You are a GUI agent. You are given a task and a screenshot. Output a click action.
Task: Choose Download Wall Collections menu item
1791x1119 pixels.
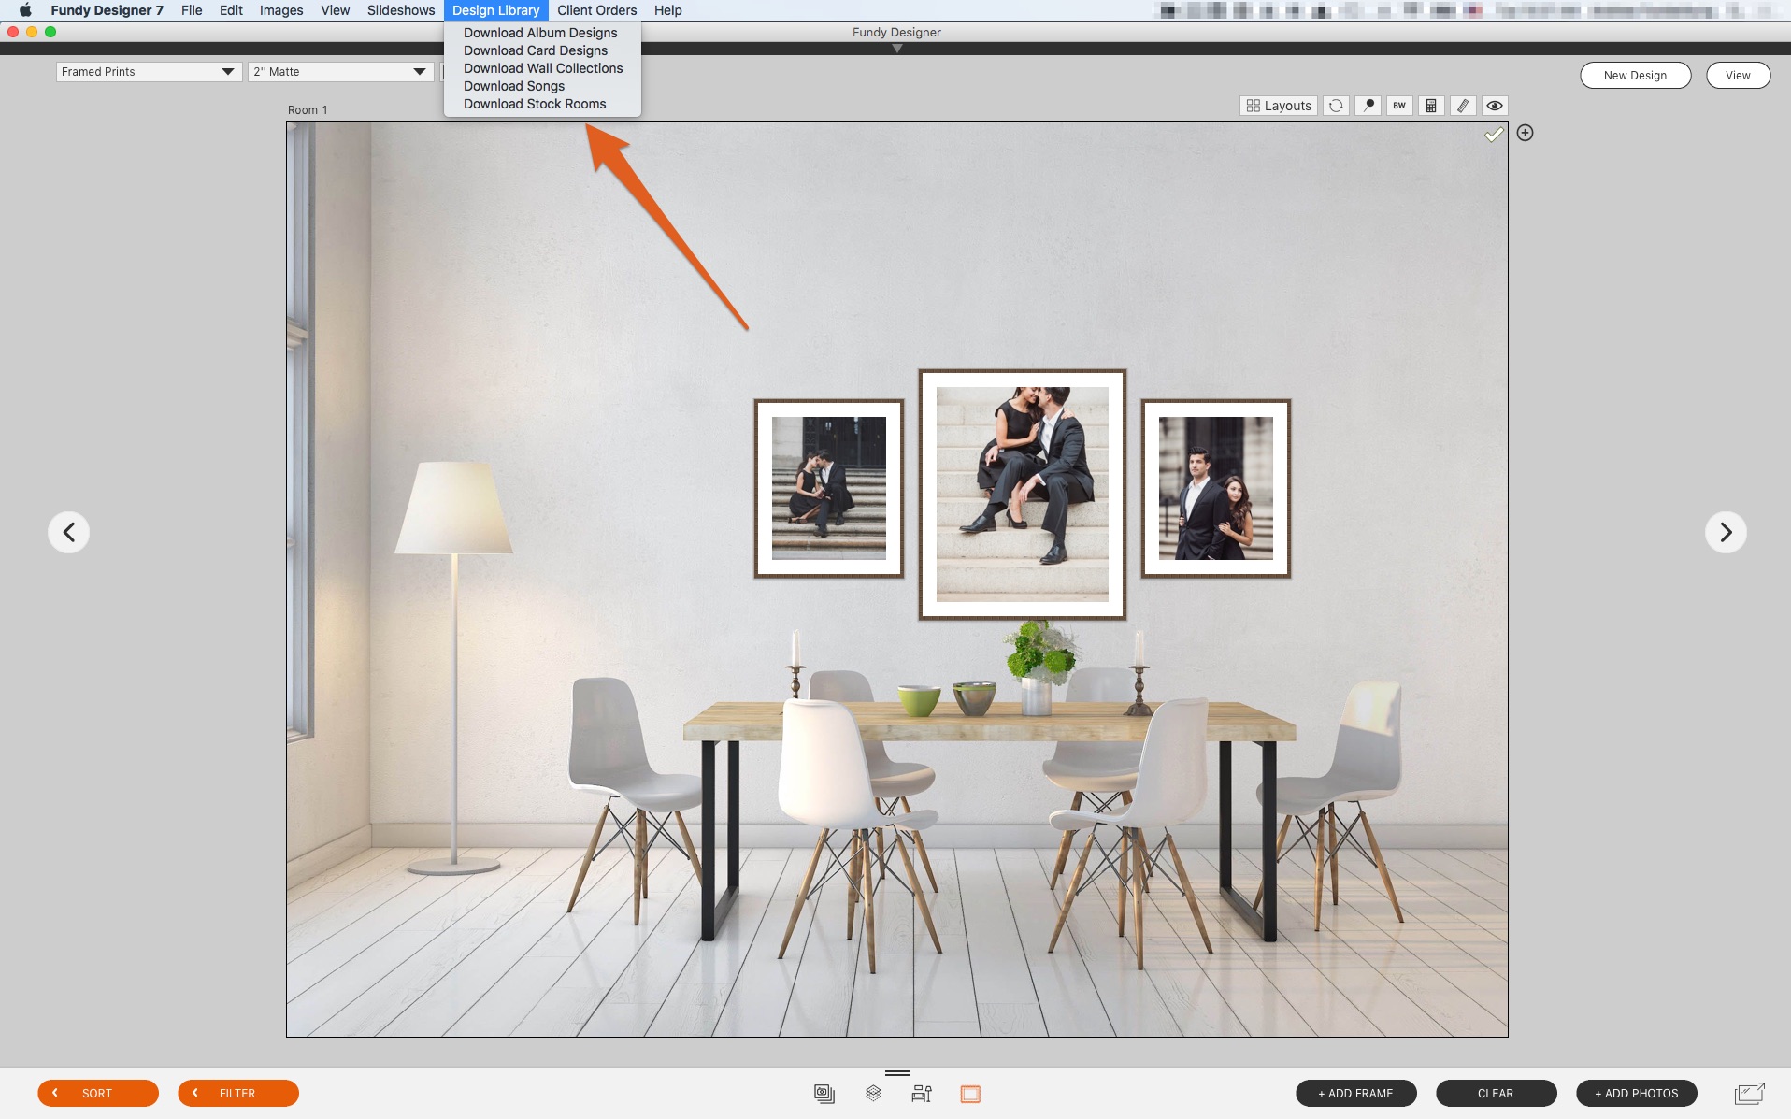coord(542,68)
